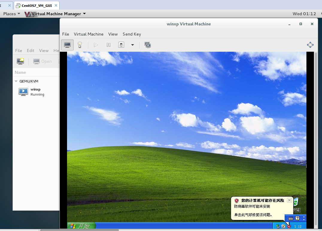Show virtual hardware details lightbulb
Viewport: 322px width, 231px height.
(x=80, y=45)
